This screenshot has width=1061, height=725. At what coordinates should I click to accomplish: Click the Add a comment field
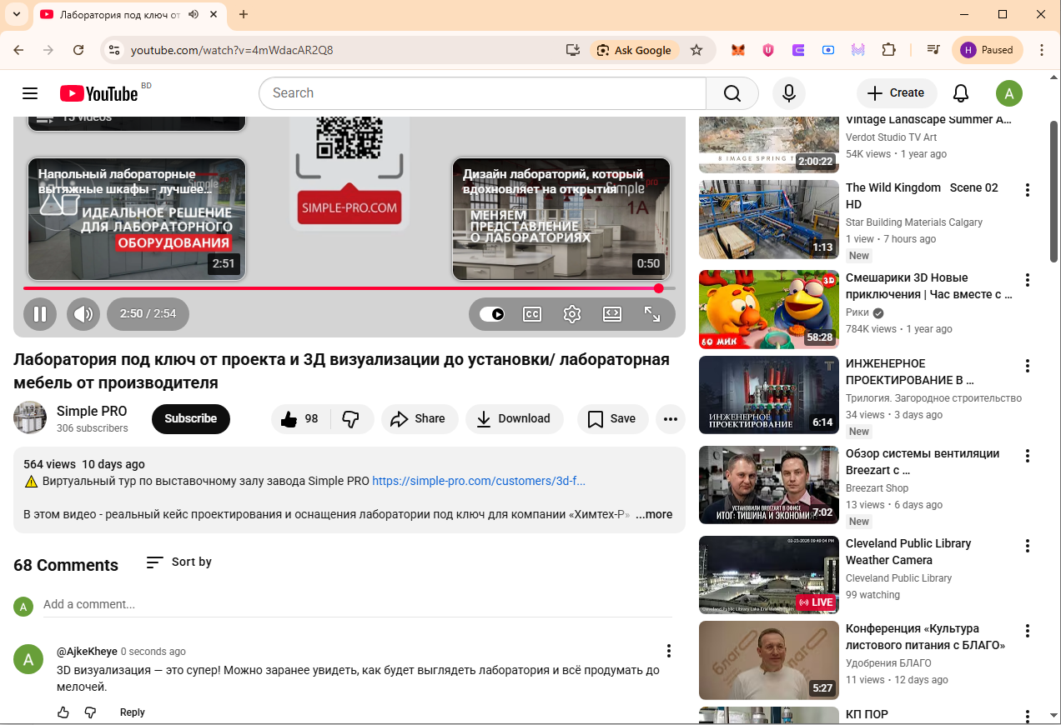(358, 605)
